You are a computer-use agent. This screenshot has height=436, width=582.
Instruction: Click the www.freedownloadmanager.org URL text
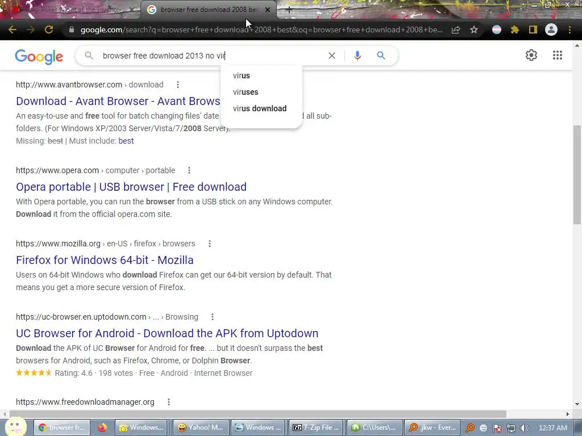85,402
